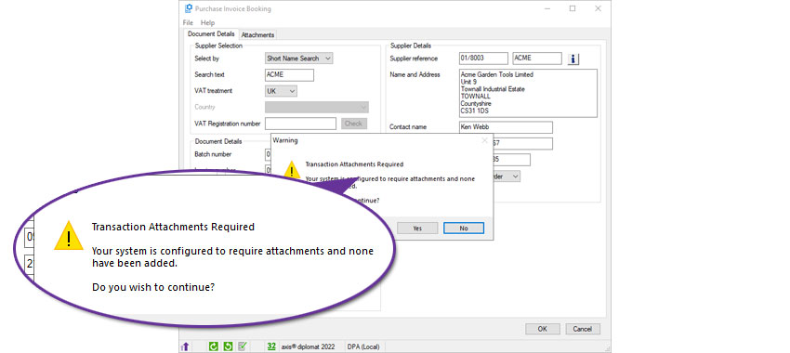Click the OK button
Viewport: 790px width, 353px height.
pos(542,329)
